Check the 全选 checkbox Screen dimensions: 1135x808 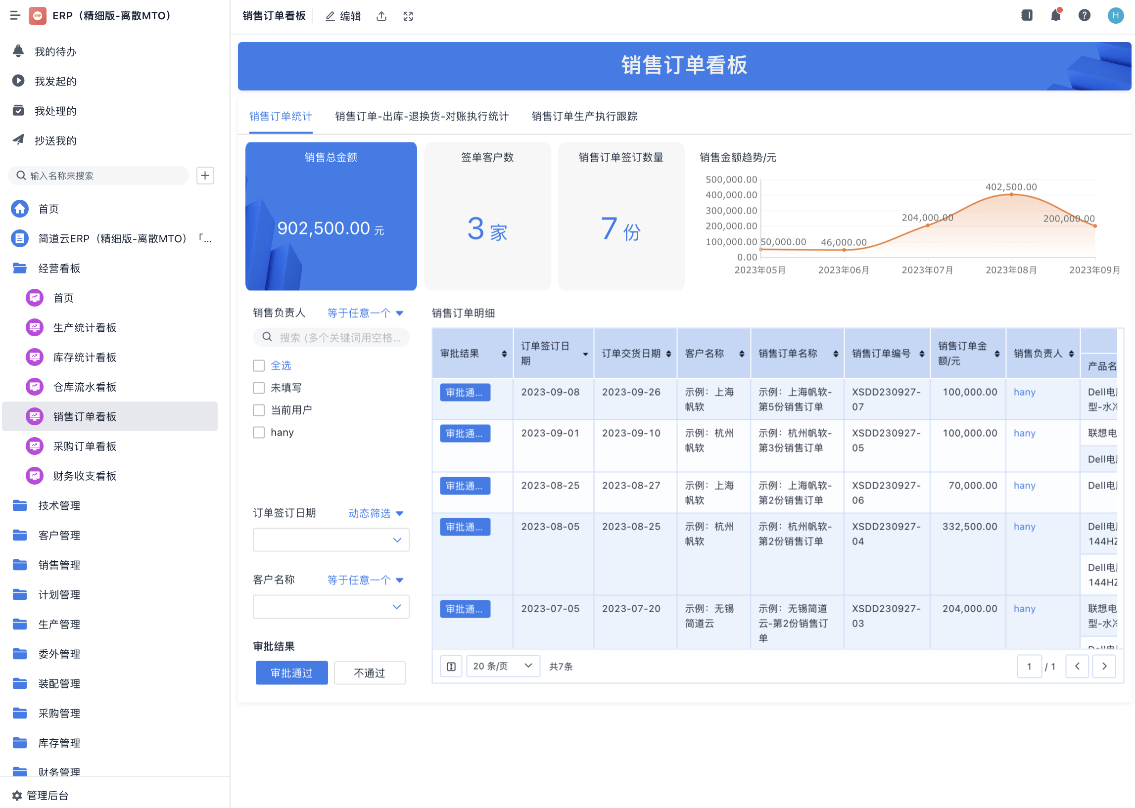pyautogui.click(x=259, y=365)
